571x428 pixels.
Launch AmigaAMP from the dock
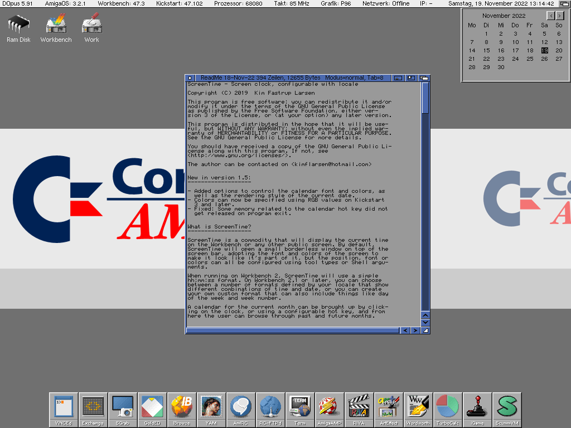point(329,410)
